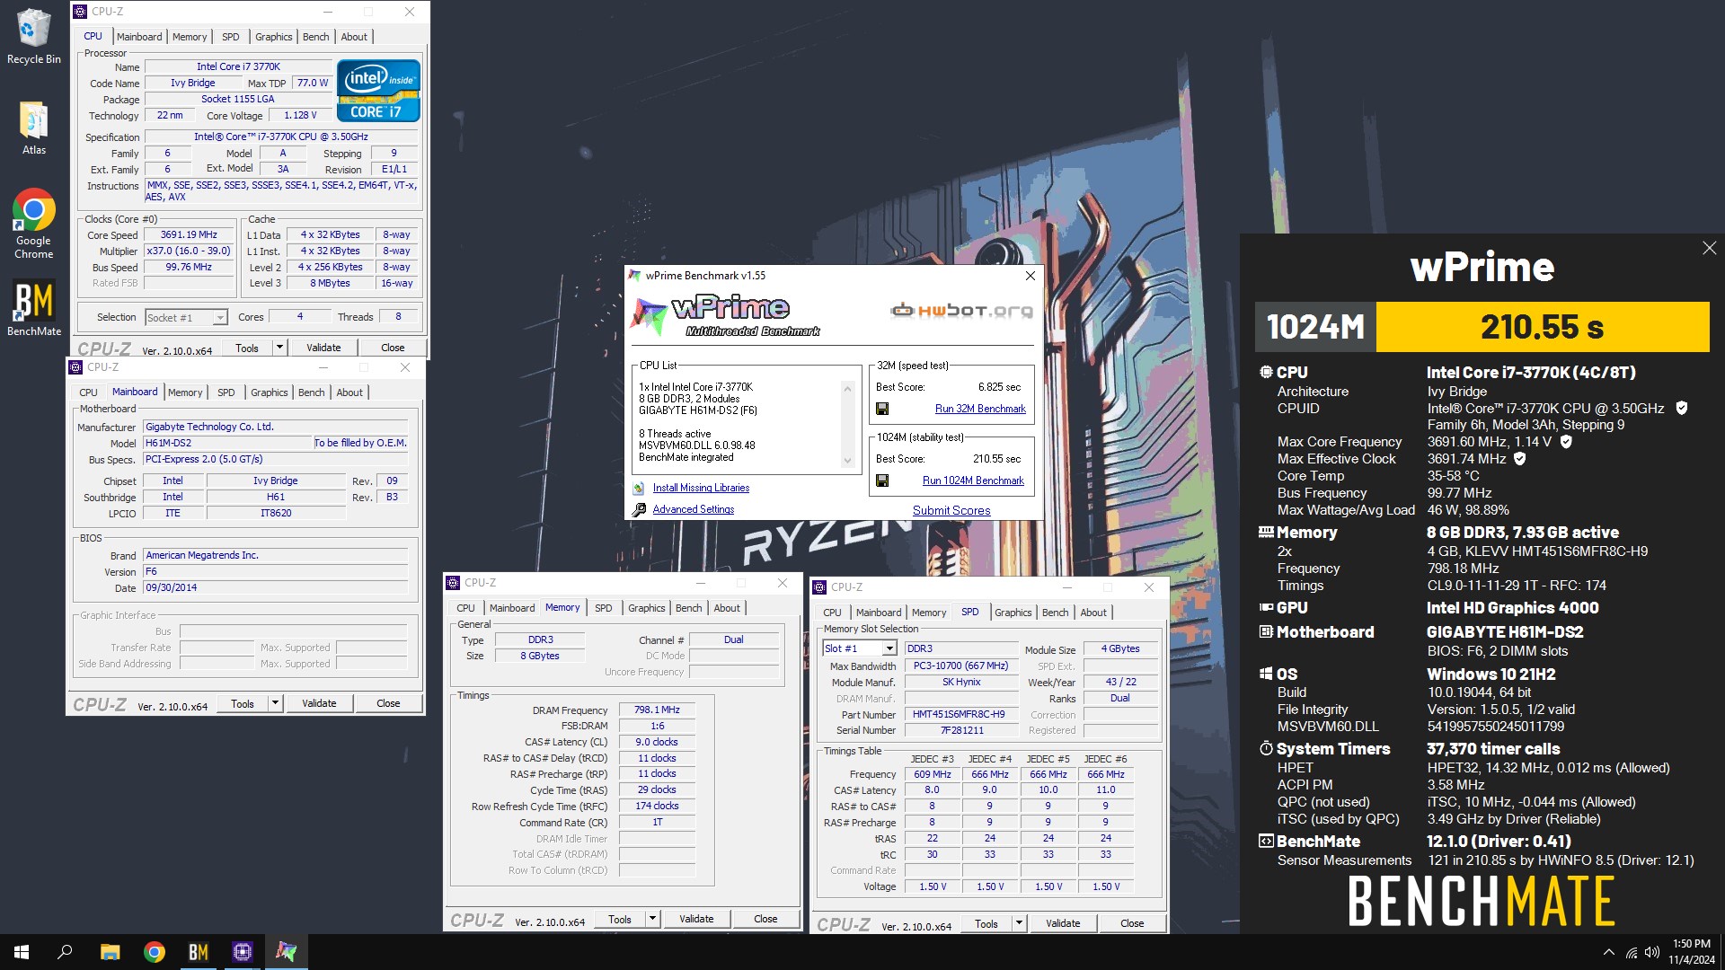Click Validate in the CPU window
Image resolution: width=1725 pixels, height=970 pixels.
[x=323, y=348]
